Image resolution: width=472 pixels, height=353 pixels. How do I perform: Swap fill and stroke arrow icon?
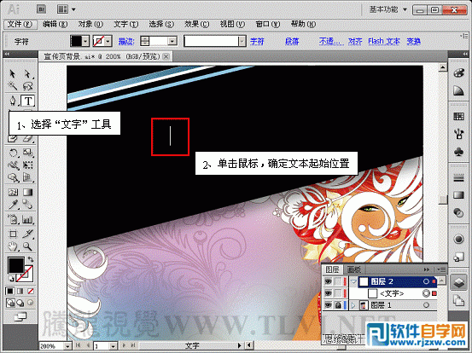31,259
